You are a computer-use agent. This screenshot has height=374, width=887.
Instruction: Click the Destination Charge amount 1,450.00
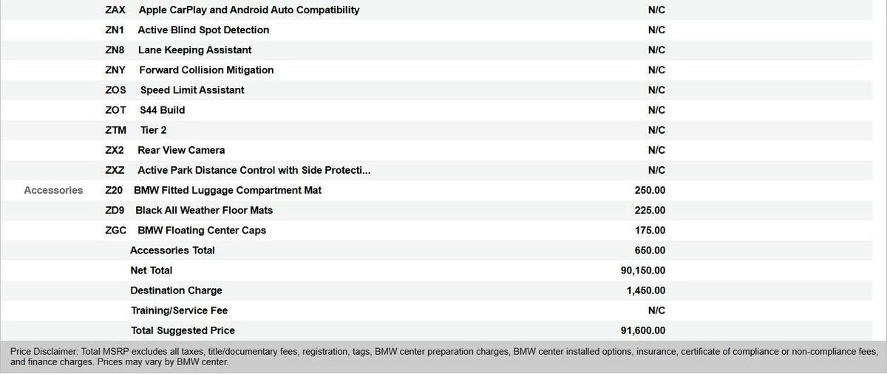tap(645, 290)
